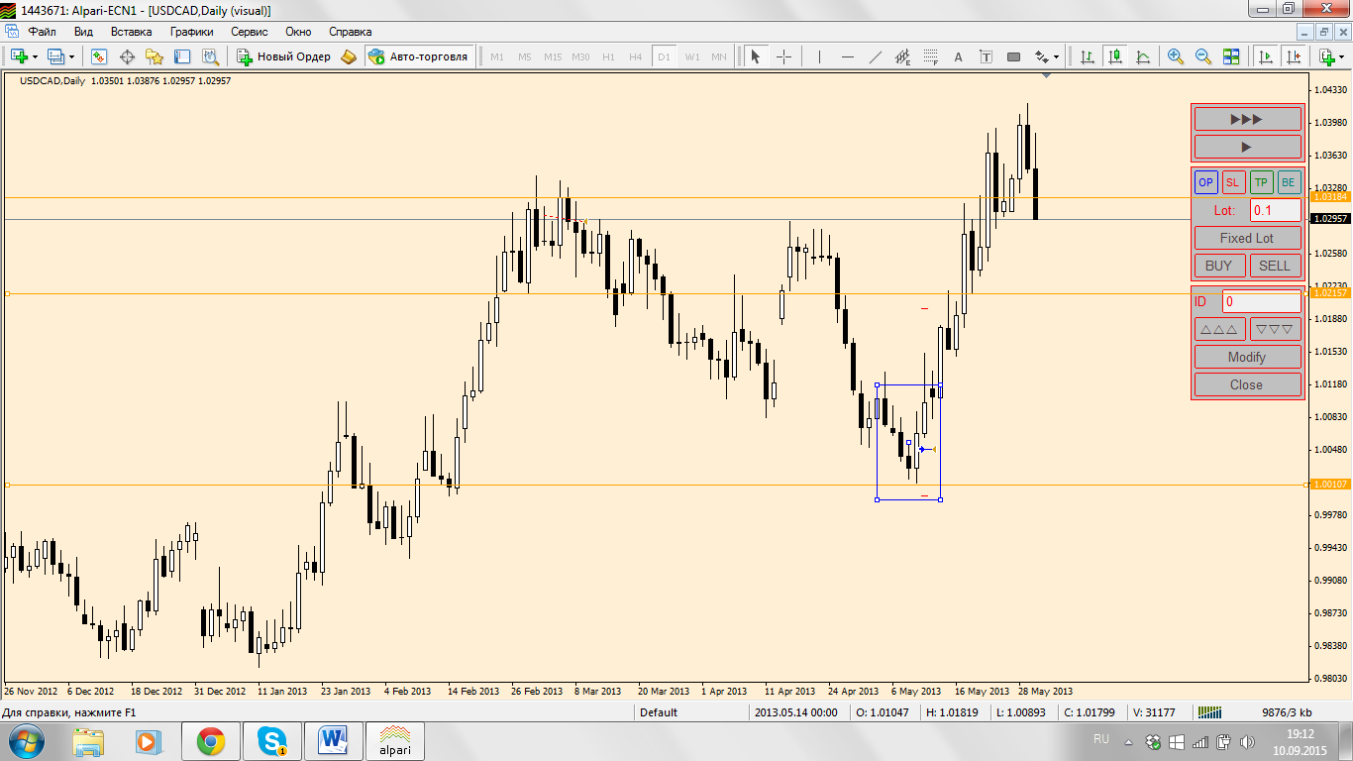Open the Data Window icon

127,56
